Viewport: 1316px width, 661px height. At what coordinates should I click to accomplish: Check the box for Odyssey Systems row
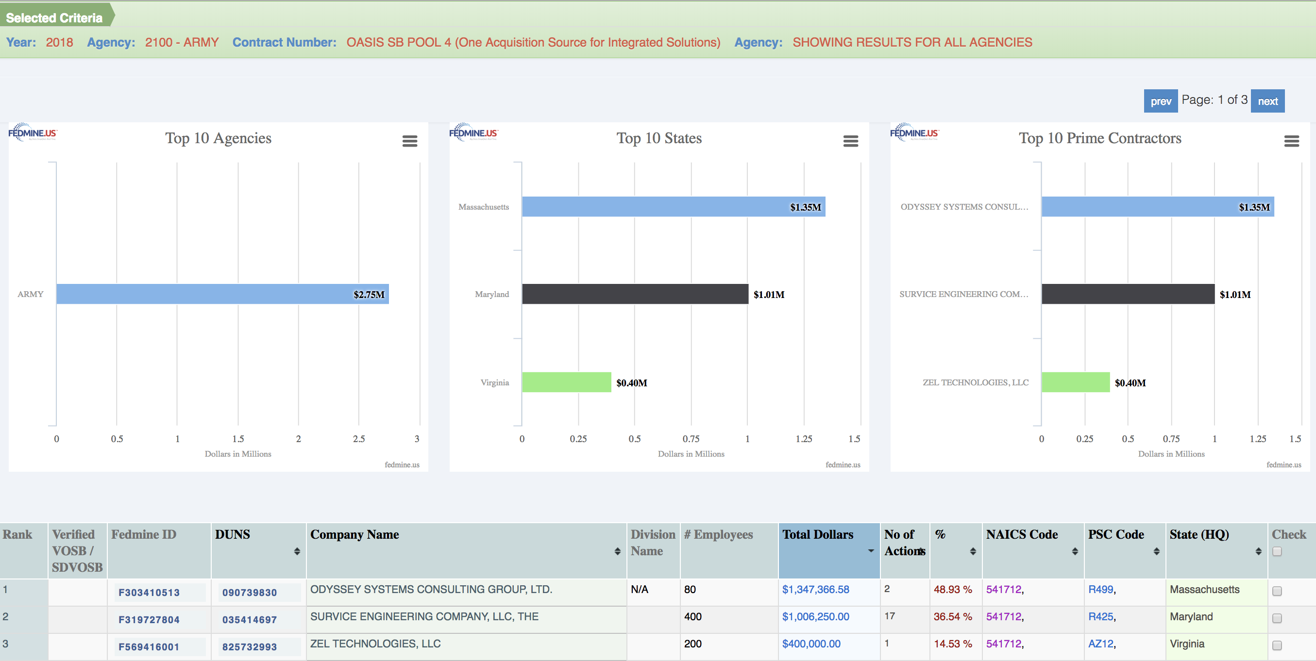tap(1277, 591)
